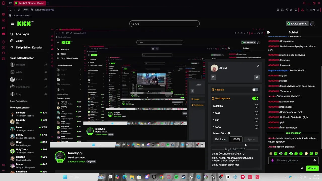Open Spotify from the taskbar

pyautogui.click(x=176, y=177)
